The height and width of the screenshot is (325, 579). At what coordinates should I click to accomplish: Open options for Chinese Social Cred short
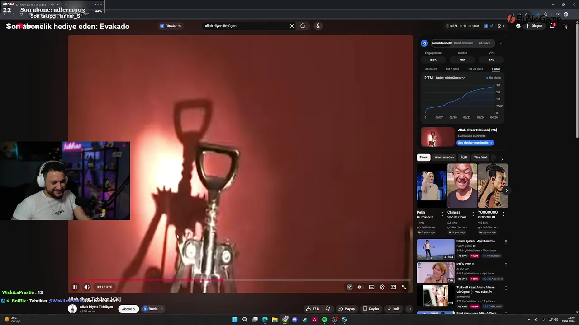[x=473, y=214]
